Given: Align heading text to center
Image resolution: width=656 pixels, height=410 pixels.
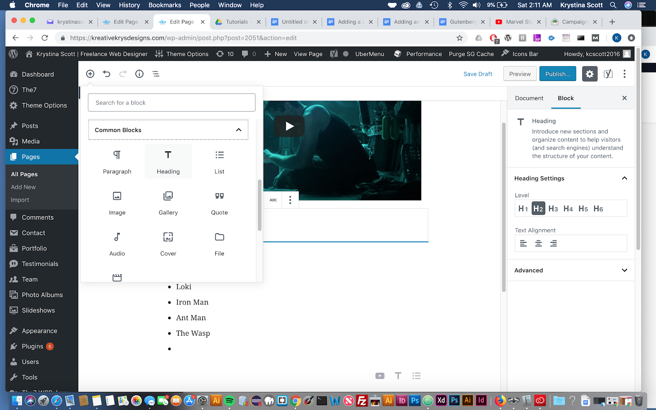Looking at the screenshot, I should click(538, 244).
